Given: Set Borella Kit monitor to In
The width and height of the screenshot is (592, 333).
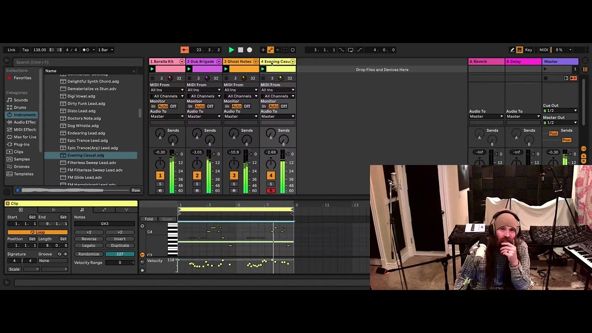Looking at the screenshot, I should click(x=153, y=106).
